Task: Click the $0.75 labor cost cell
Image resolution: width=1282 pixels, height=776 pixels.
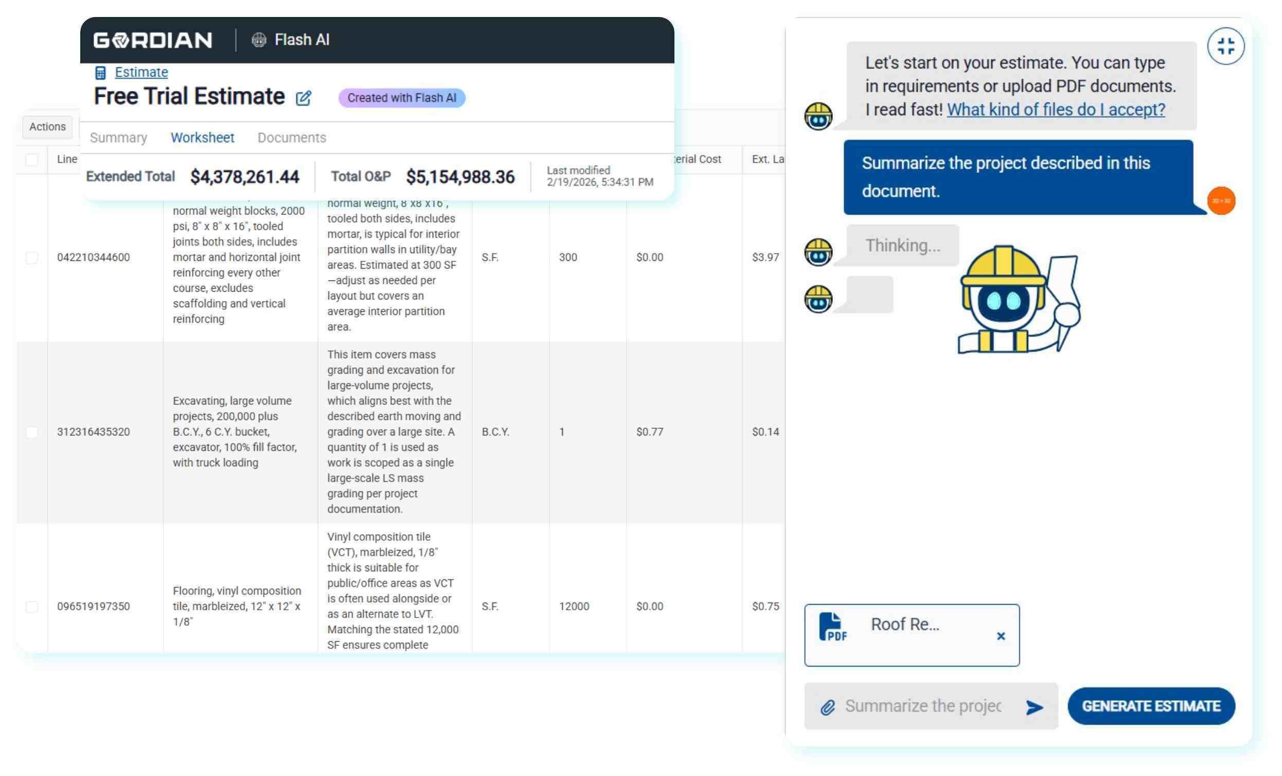Action: (x=765, y=606)
